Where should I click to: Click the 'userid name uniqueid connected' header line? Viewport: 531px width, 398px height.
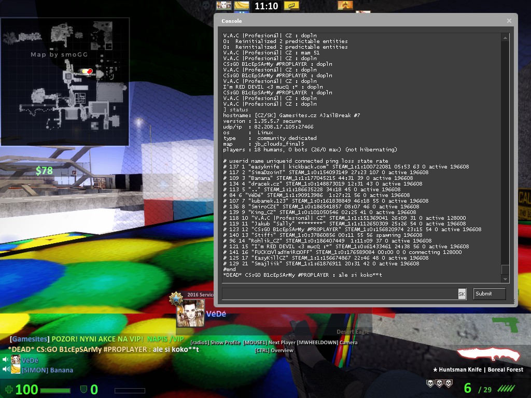pyautogui.click(x=306, y=161)
